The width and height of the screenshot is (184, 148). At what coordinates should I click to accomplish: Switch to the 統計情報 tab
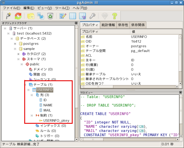coord(108,25)
